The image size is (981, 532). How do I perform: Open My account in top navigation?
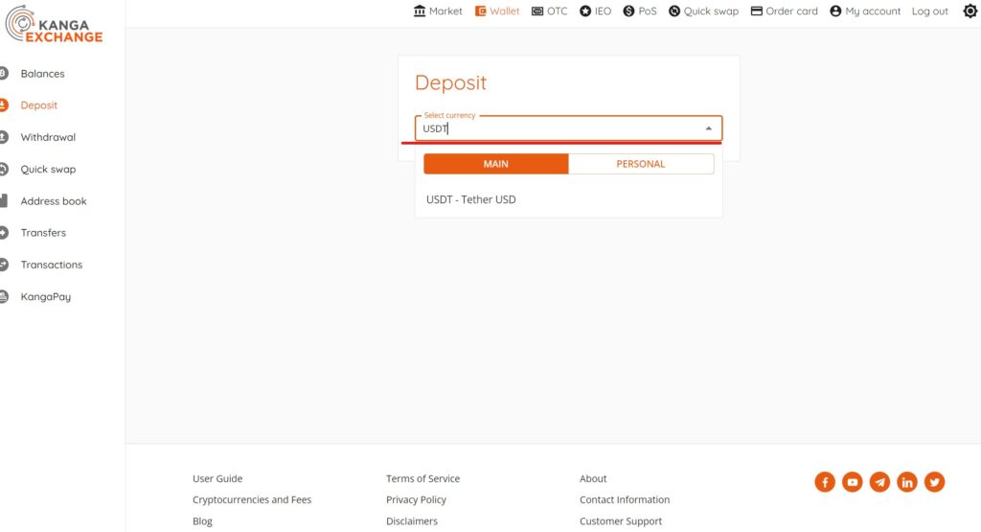coord(873,12)
